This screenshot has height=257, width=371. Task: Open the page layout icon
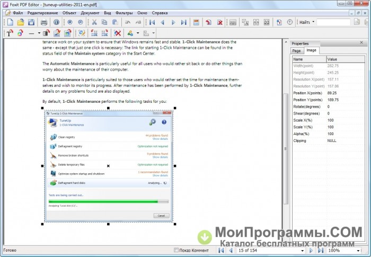[x=196, y=22]
